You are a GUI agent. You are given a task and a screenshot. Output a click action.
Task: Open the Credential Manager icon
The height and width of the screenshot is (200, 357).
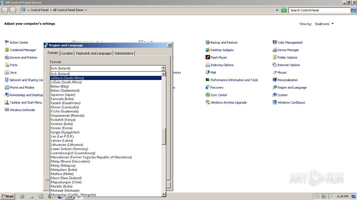point(7,50)
